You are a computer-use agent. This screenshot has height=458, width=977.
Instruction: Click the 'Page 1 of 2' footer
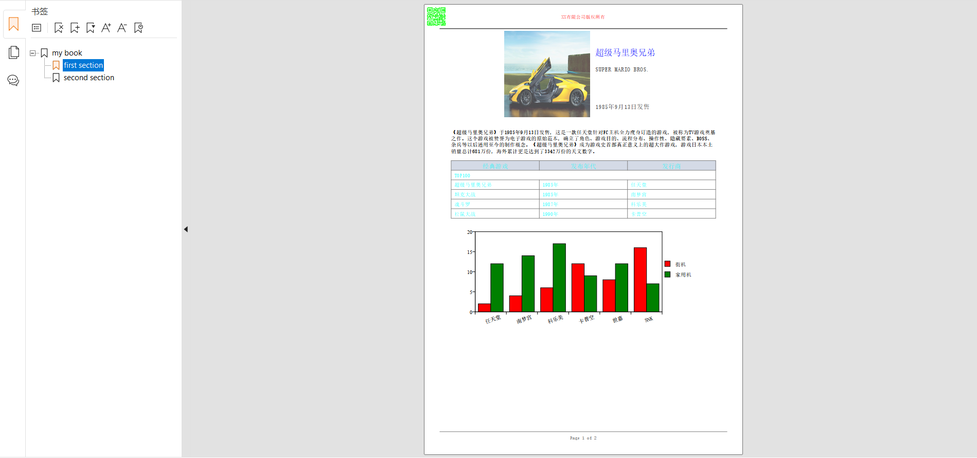583,438
